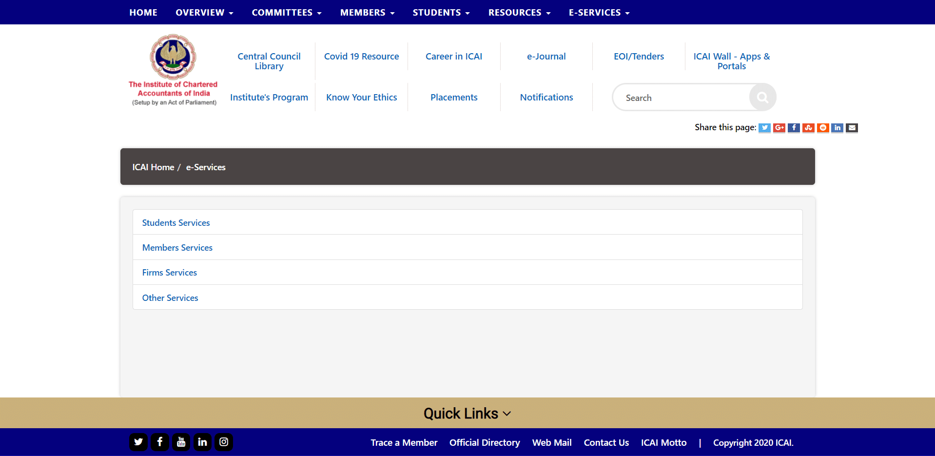935x456 pixels.
Task: Go to the Home menu item
Action: pos(143,12)
